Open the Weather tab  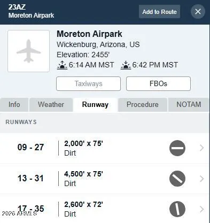[x=51, y=105]
